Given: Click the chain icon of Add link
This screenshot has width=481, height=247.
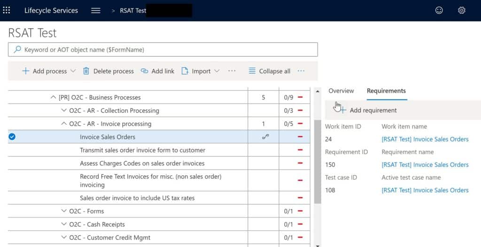Looking at the screenshot, I should (144, 71).
